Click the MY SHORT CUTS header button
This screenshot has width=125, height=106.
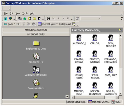click(36, 34)
